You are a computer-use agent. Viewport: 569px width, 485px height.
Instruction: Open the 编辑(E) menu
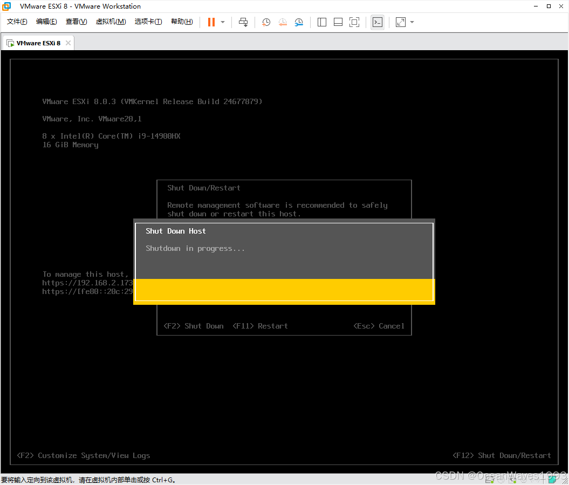(46, 22)
